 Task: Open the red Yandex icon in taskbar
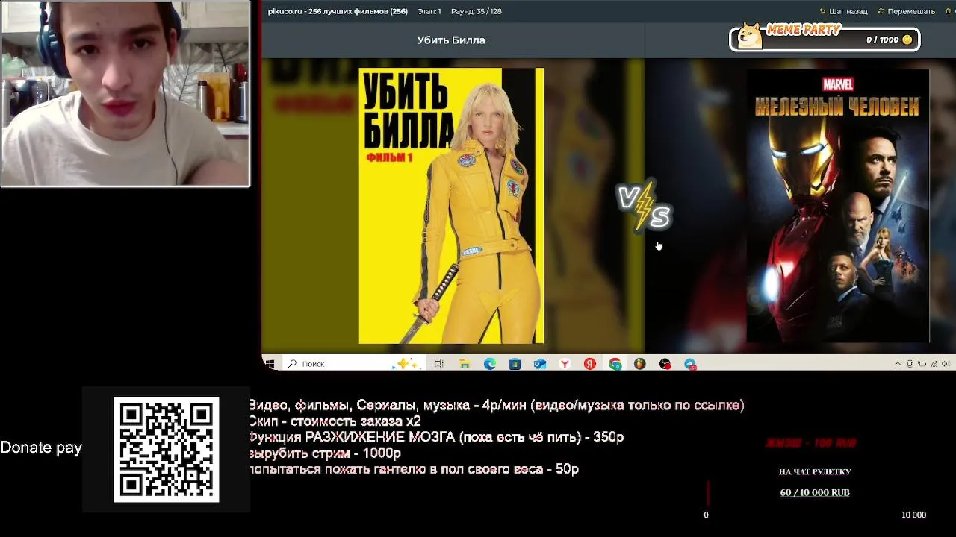(x=590, y=363)
